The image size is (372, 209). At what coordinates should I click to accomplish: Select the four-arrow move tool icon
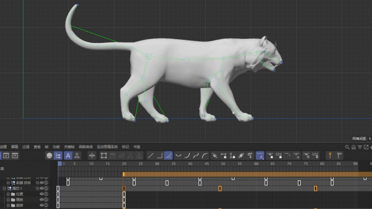click(x=92, y=156)
